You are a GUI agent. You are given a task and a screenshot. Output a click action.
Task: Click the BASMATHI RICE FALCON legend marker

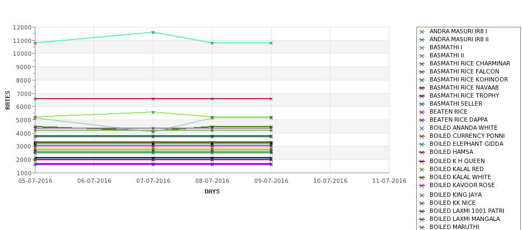(422, 72)
